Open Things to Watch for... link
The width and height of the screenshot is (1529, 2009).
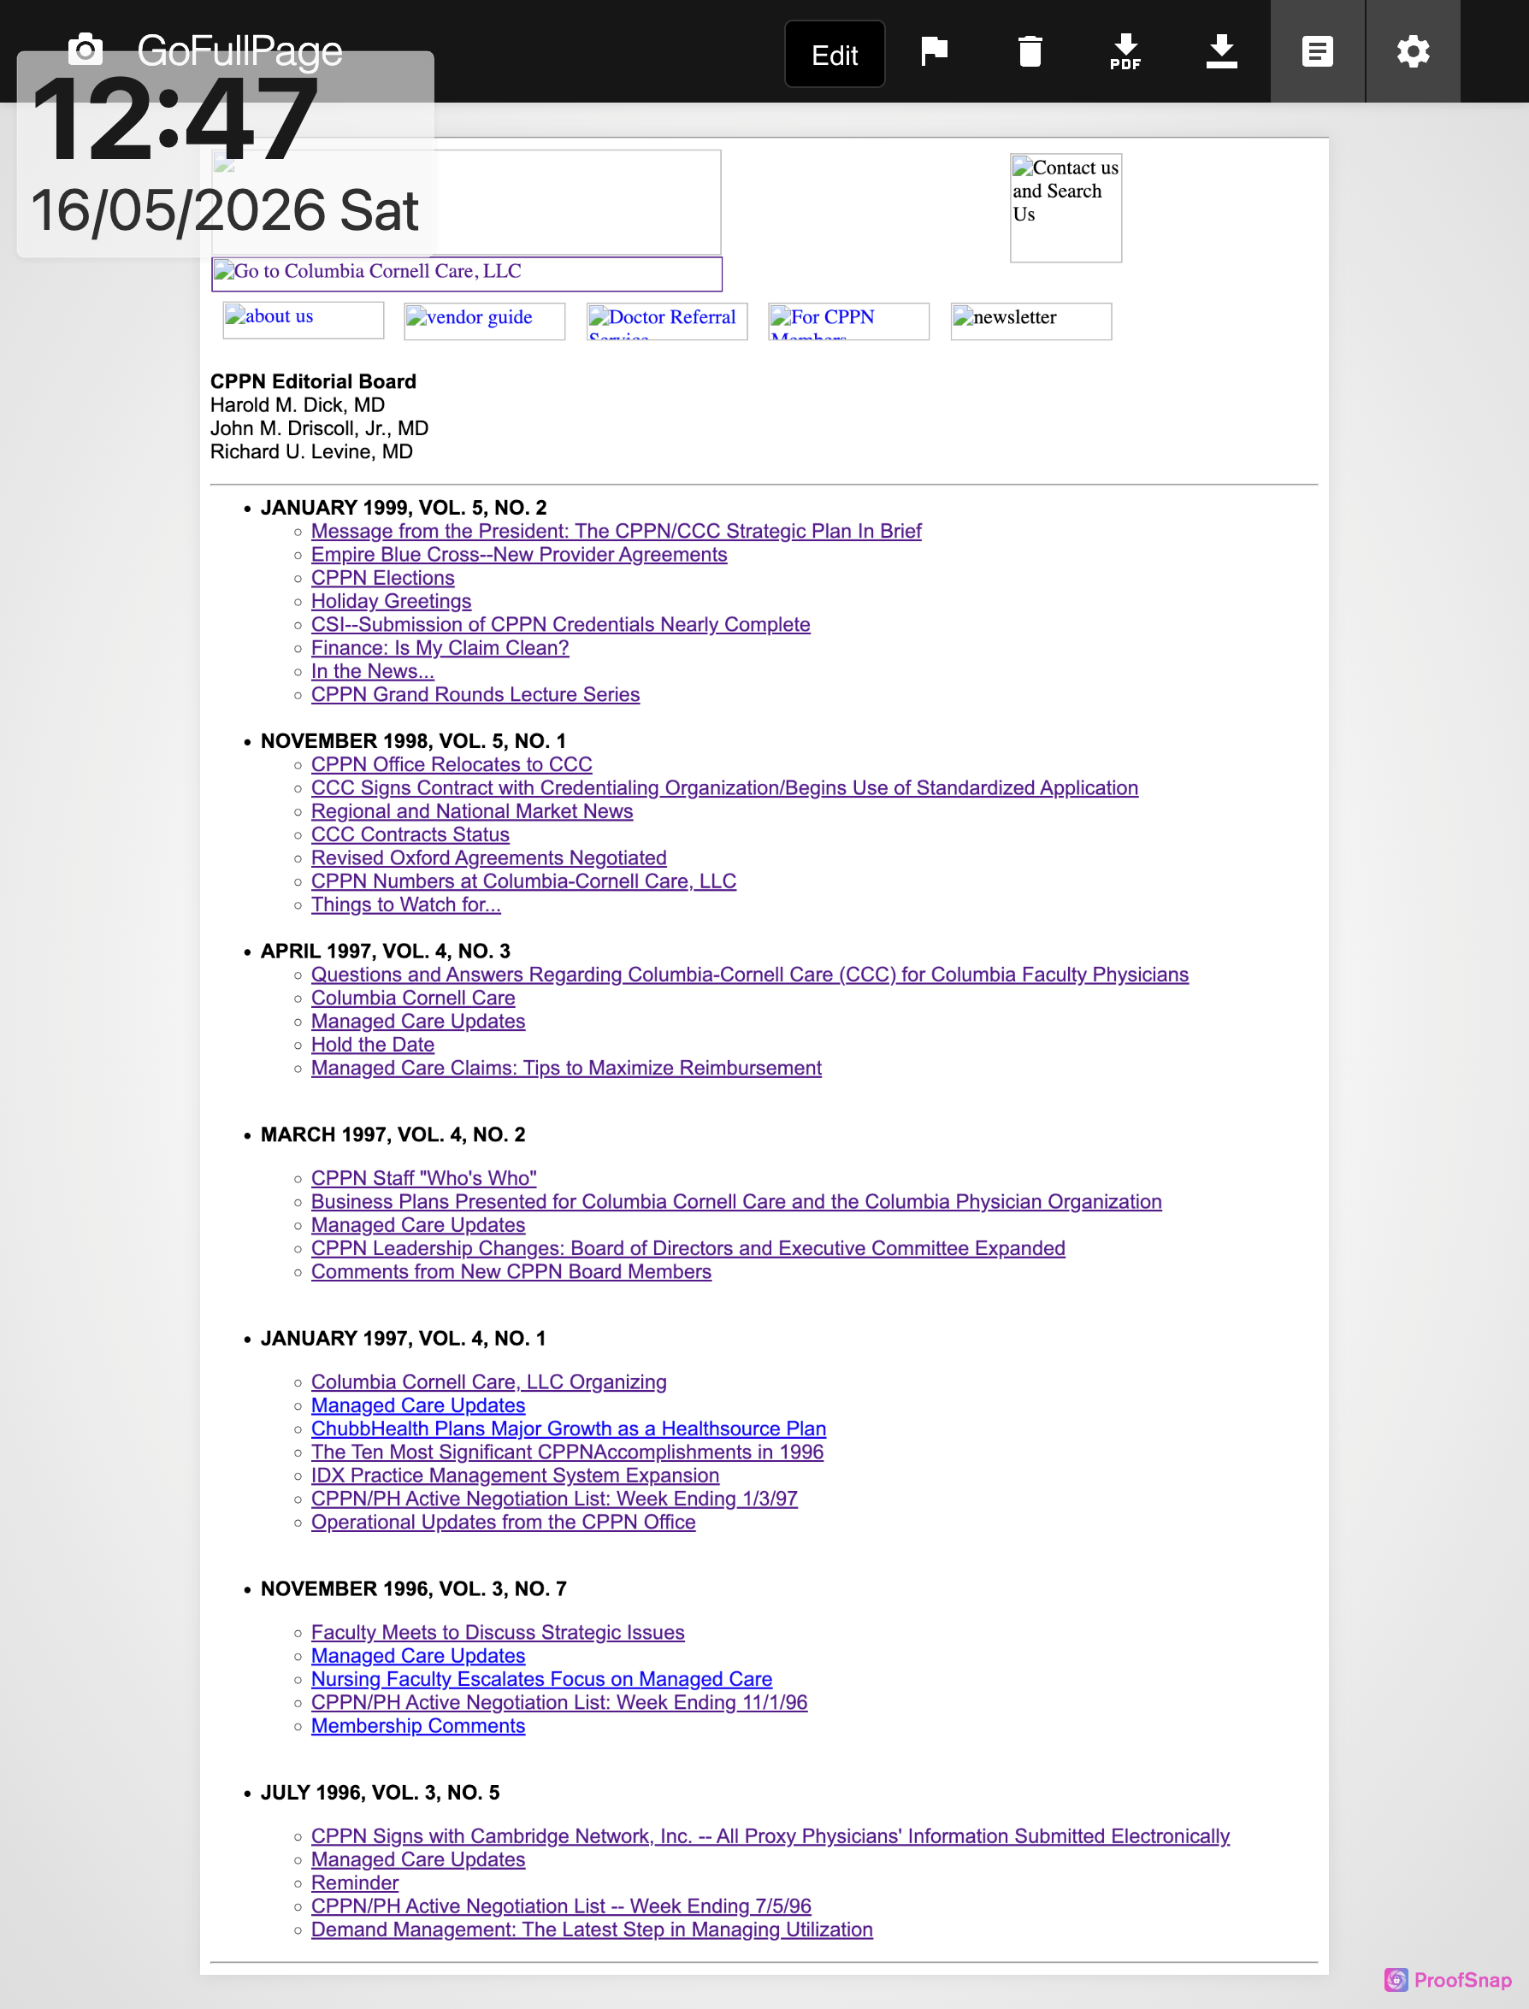tap(406, 905)
